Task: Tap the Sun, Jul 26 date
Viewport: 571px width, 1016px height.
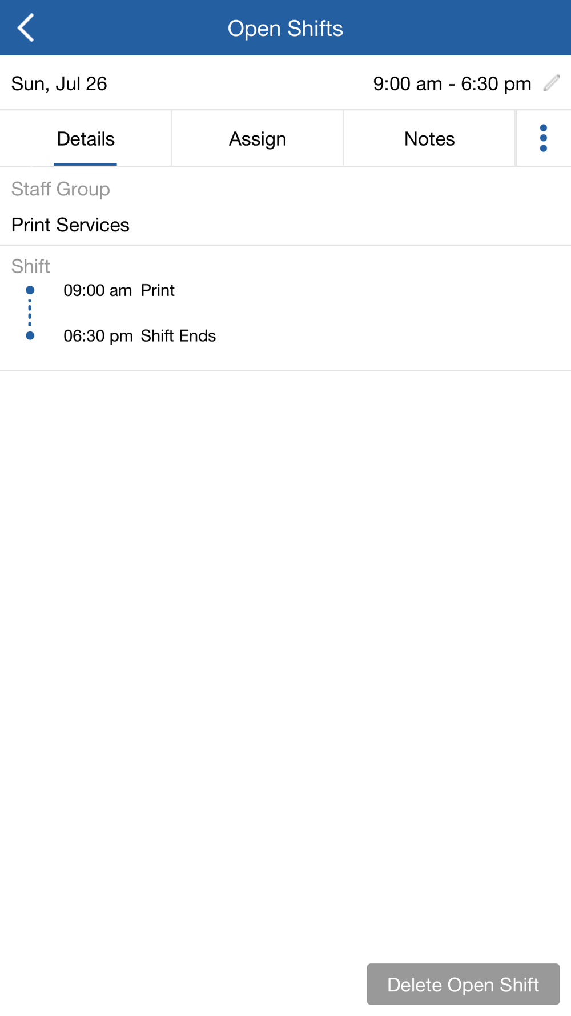Action: (59, 84)
